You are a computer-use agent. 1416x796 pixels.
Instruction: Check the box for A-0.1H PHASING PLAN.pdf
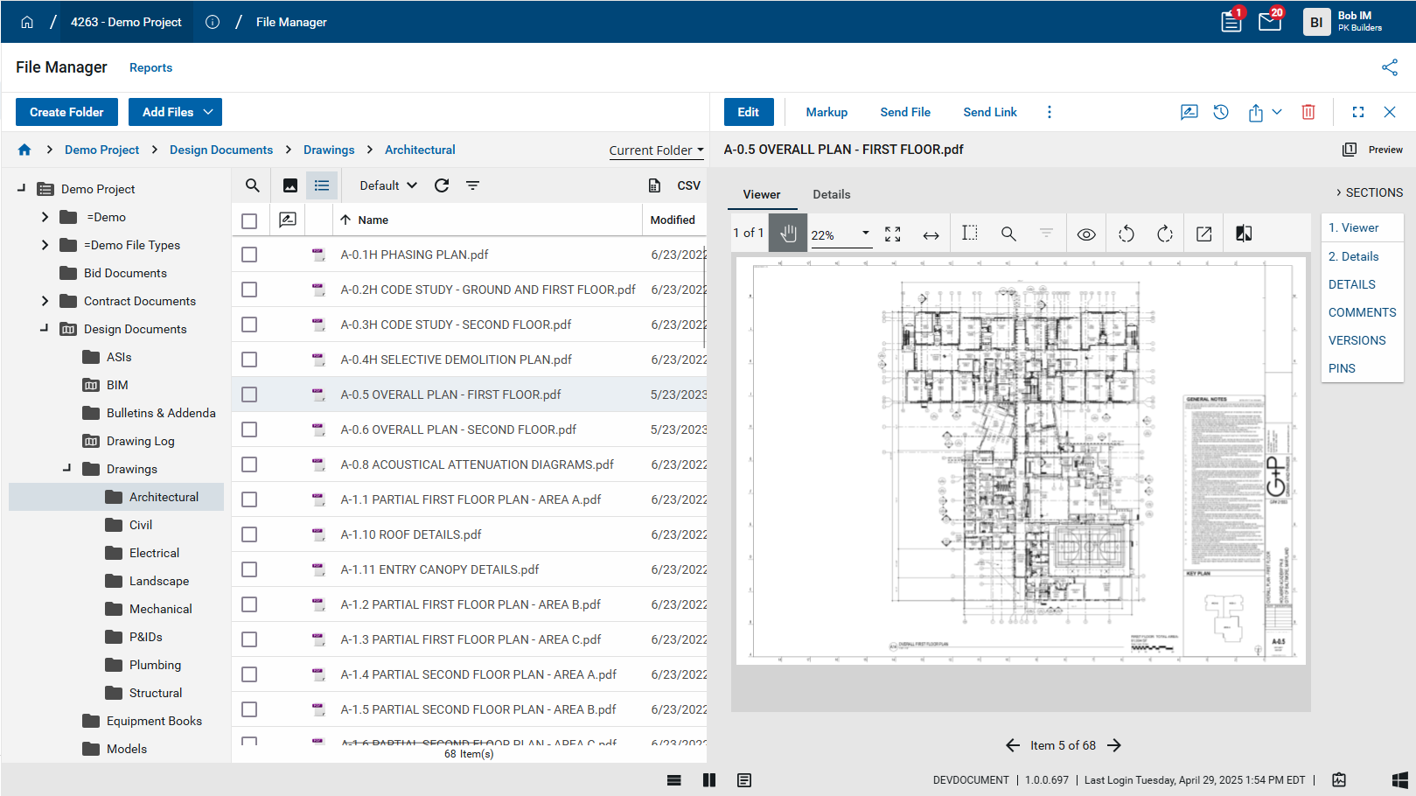pyautogui.click(x=249, y=255)
